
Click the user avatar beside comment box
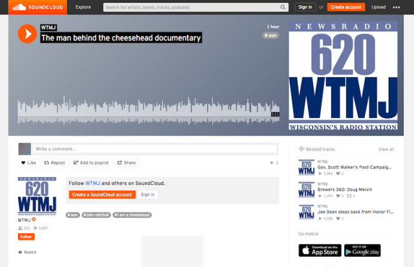(x=25, y=148)
